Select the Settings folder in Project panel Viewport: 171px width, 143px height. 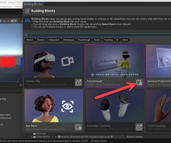[x=40, y=134]
